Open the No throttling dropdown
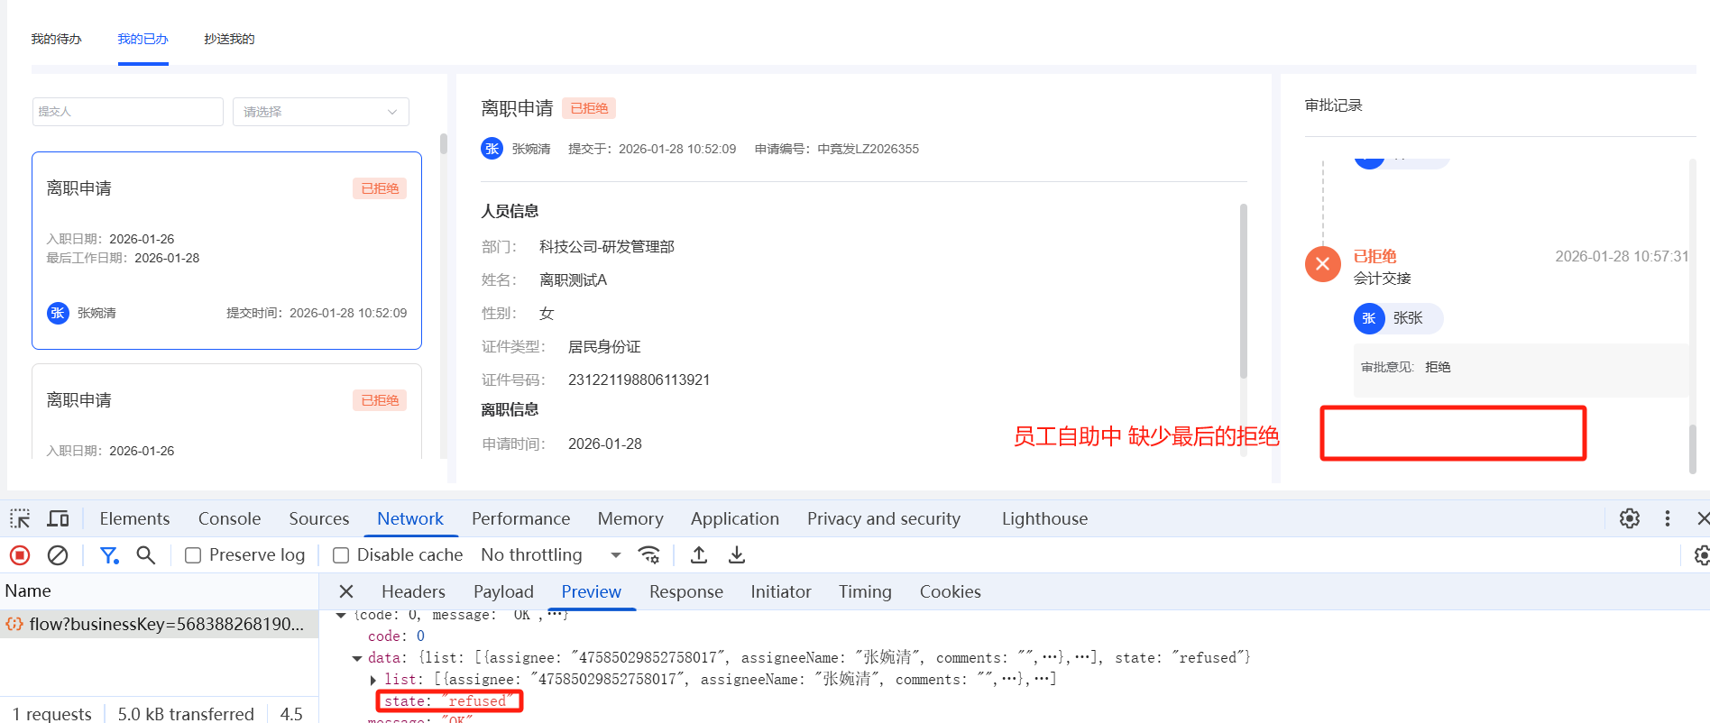 pos(550,555)
